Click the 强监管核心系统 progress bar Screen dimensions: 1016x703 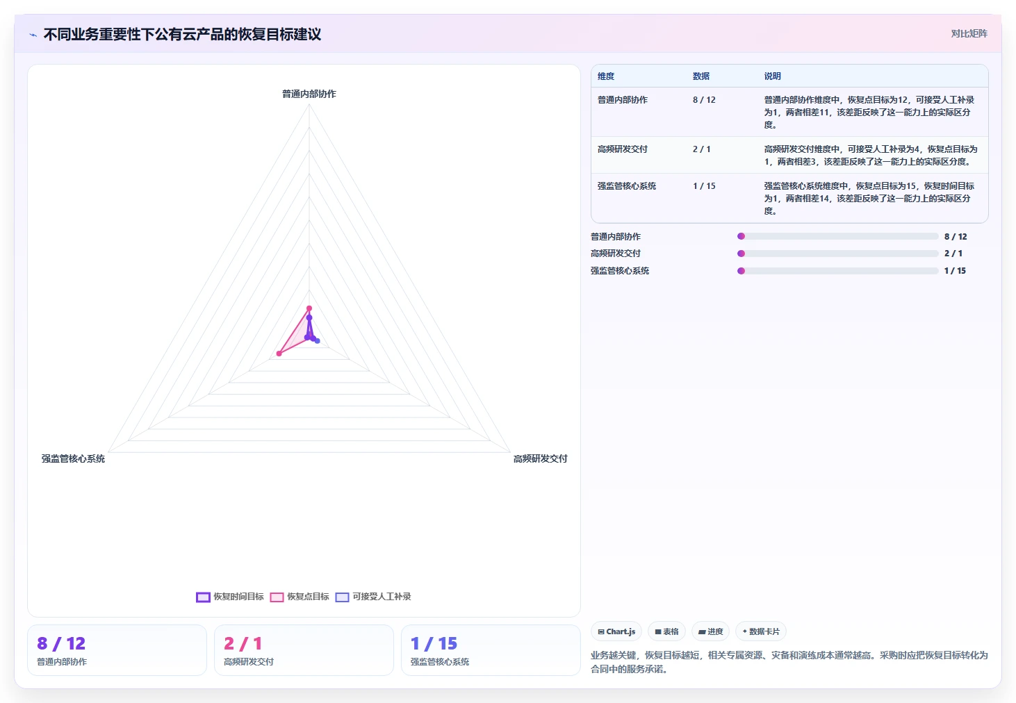pos(838,271)
